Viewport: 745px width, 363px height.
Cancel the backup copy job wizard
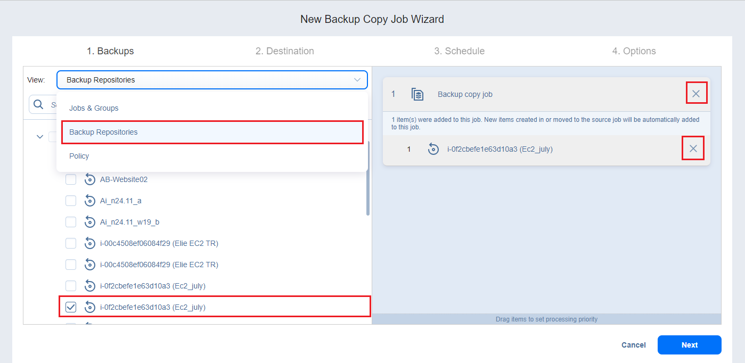[x=633, y=345]
